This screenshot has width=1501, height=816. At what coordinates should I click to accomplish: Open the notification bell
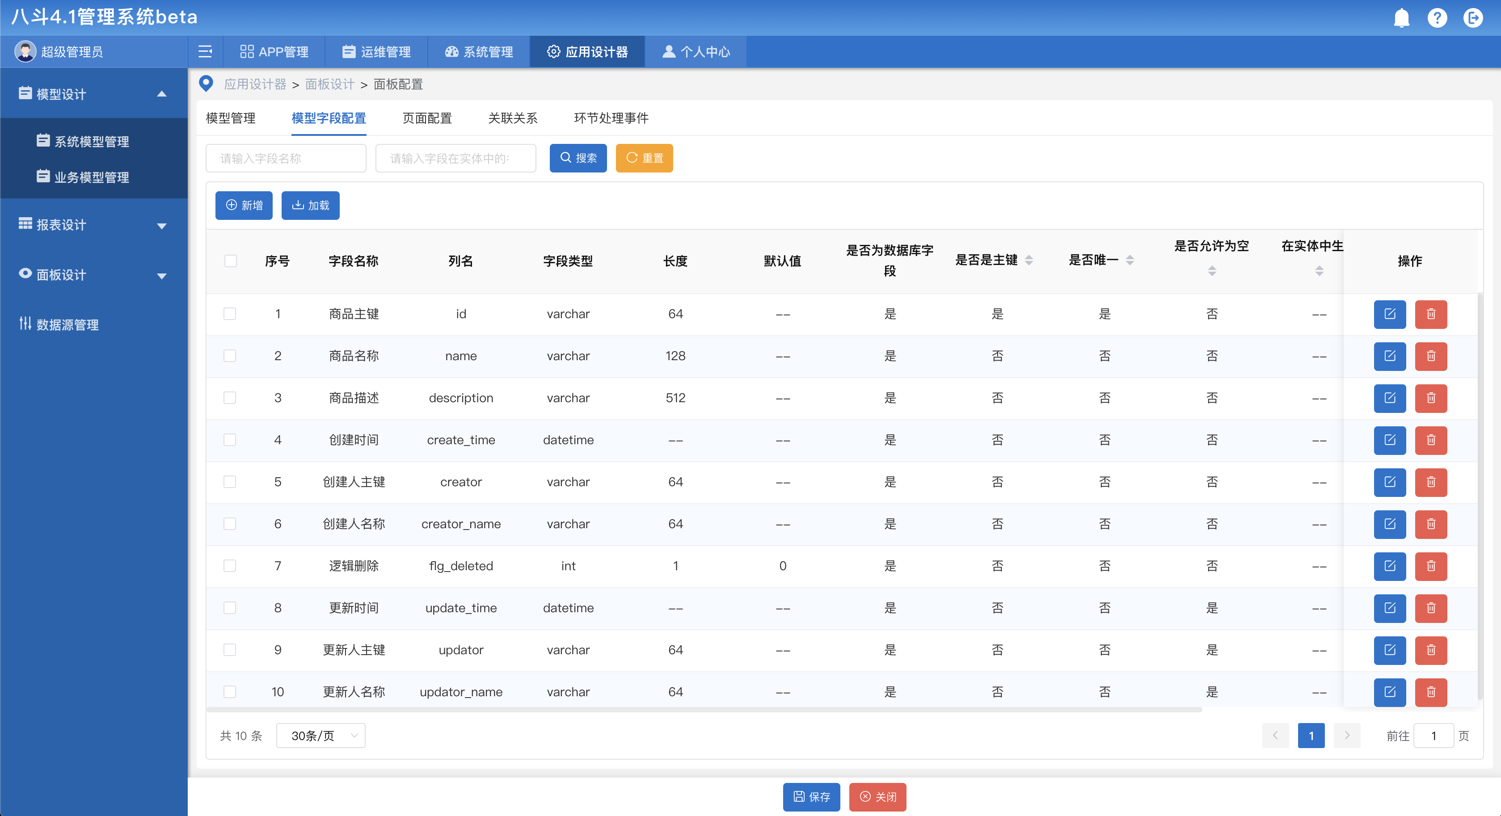[1401, 18]
